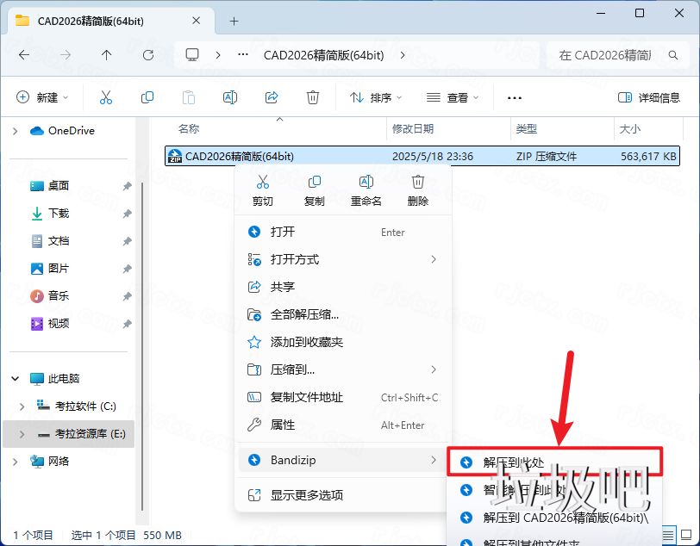
Task: Open the 排序 sort dropdown
Action: click(x=376, y=96)
